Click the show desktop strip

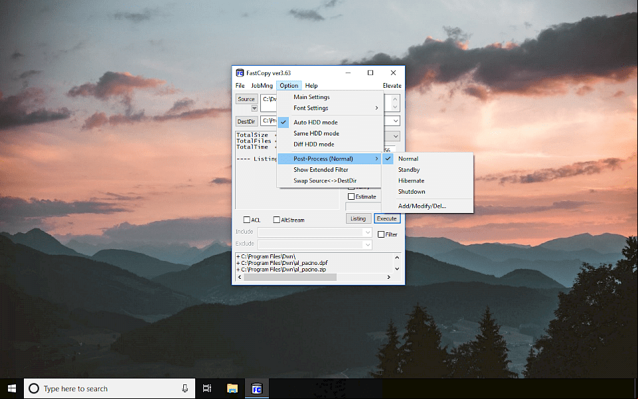coord(636,388)
